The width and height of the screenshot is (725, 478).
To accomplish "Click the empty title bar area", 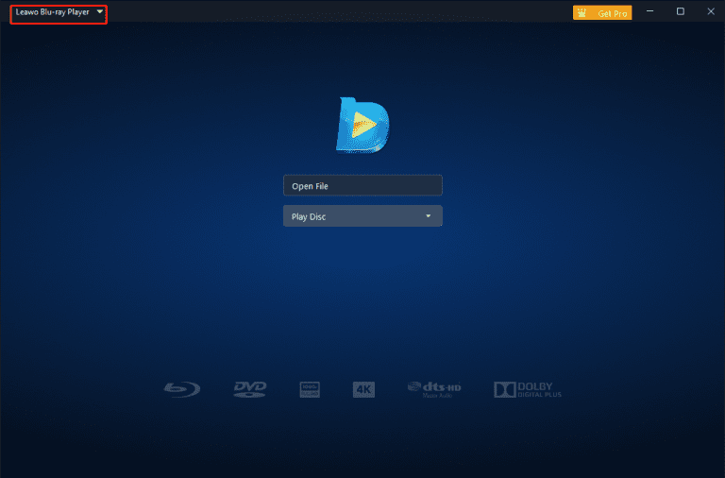I will 330,12.
